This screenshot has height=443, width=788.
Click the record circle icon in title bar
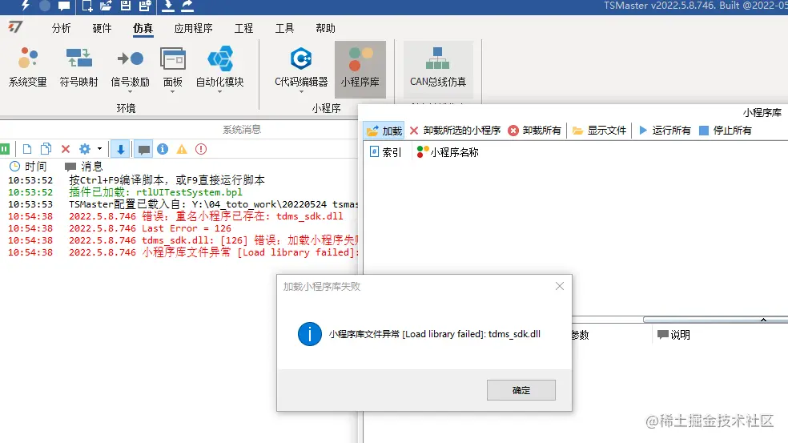click(x=45, y=6)
